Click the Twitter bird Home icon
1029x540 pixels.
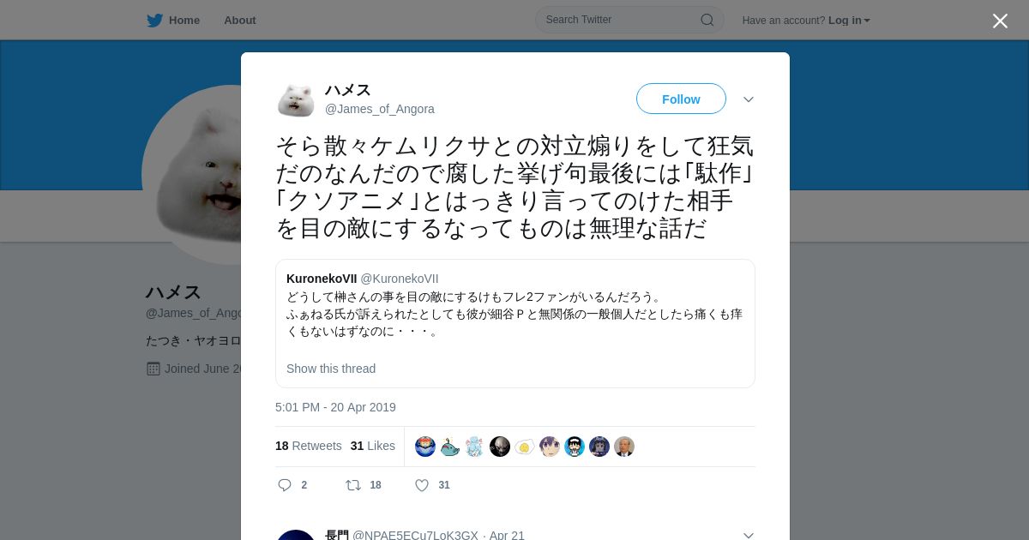pos(154,21)
